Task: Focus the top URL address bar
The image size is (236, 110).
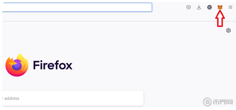Action: pos(77,7)
